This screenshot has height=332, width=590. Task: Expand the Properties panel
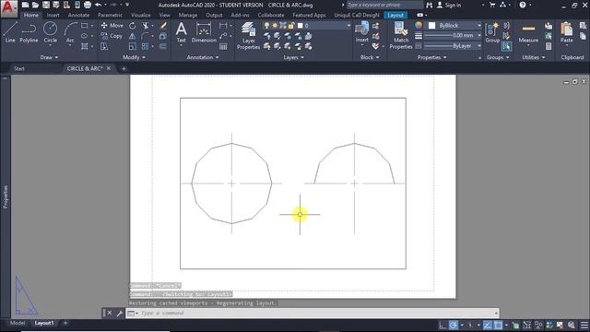click(432, 57)
